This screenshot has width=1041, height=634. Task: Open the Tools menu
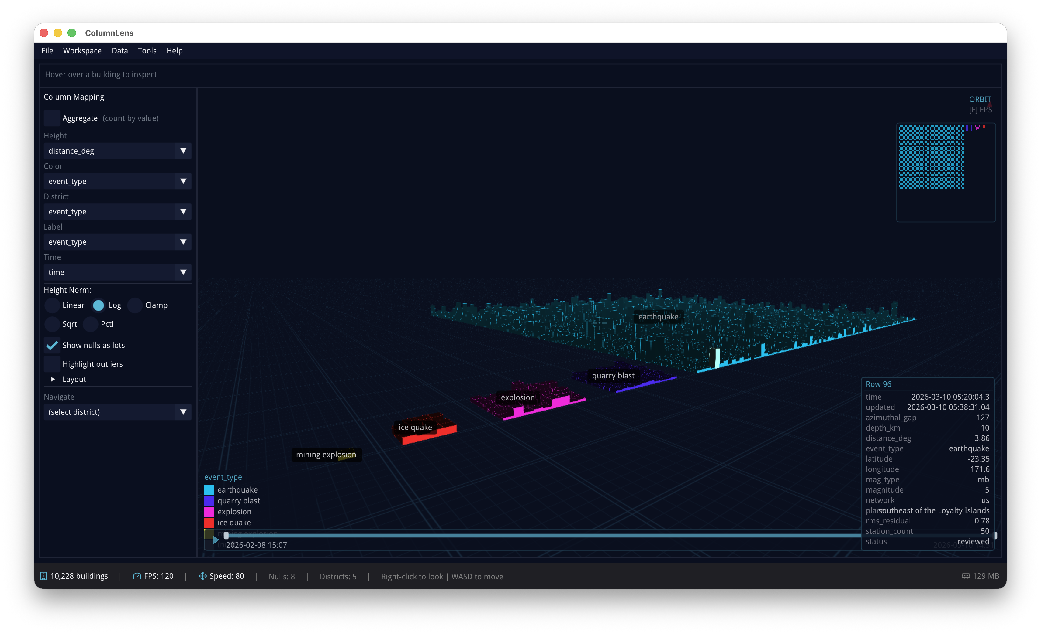(x=147, y=51)
